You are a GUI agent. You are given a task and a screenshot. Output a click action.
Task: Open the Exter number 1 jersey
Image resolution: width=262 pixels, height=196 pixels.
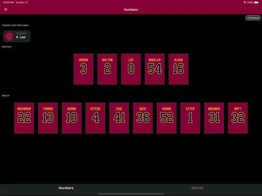(x=190, y=118)
